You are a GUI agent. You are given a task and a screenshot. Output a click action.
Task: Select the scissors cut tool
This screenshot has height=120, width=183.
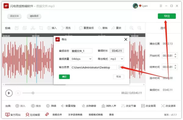33,28
